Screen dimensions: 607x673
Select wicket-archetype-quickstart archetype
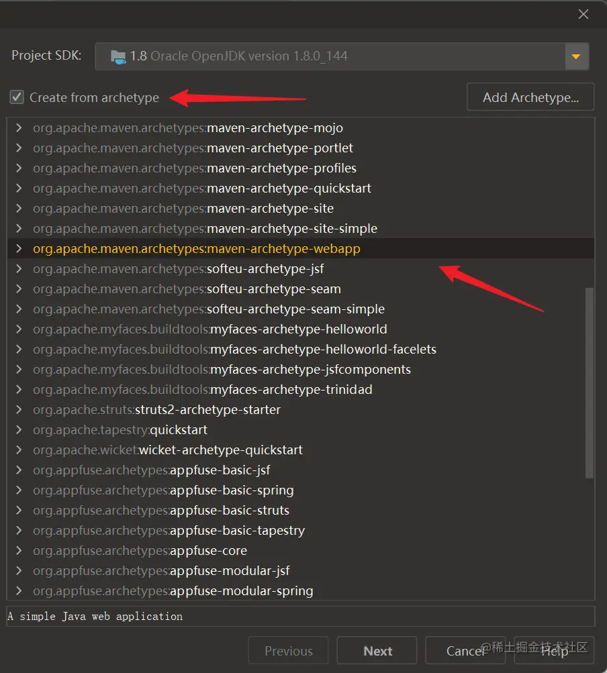coord(168,450)
